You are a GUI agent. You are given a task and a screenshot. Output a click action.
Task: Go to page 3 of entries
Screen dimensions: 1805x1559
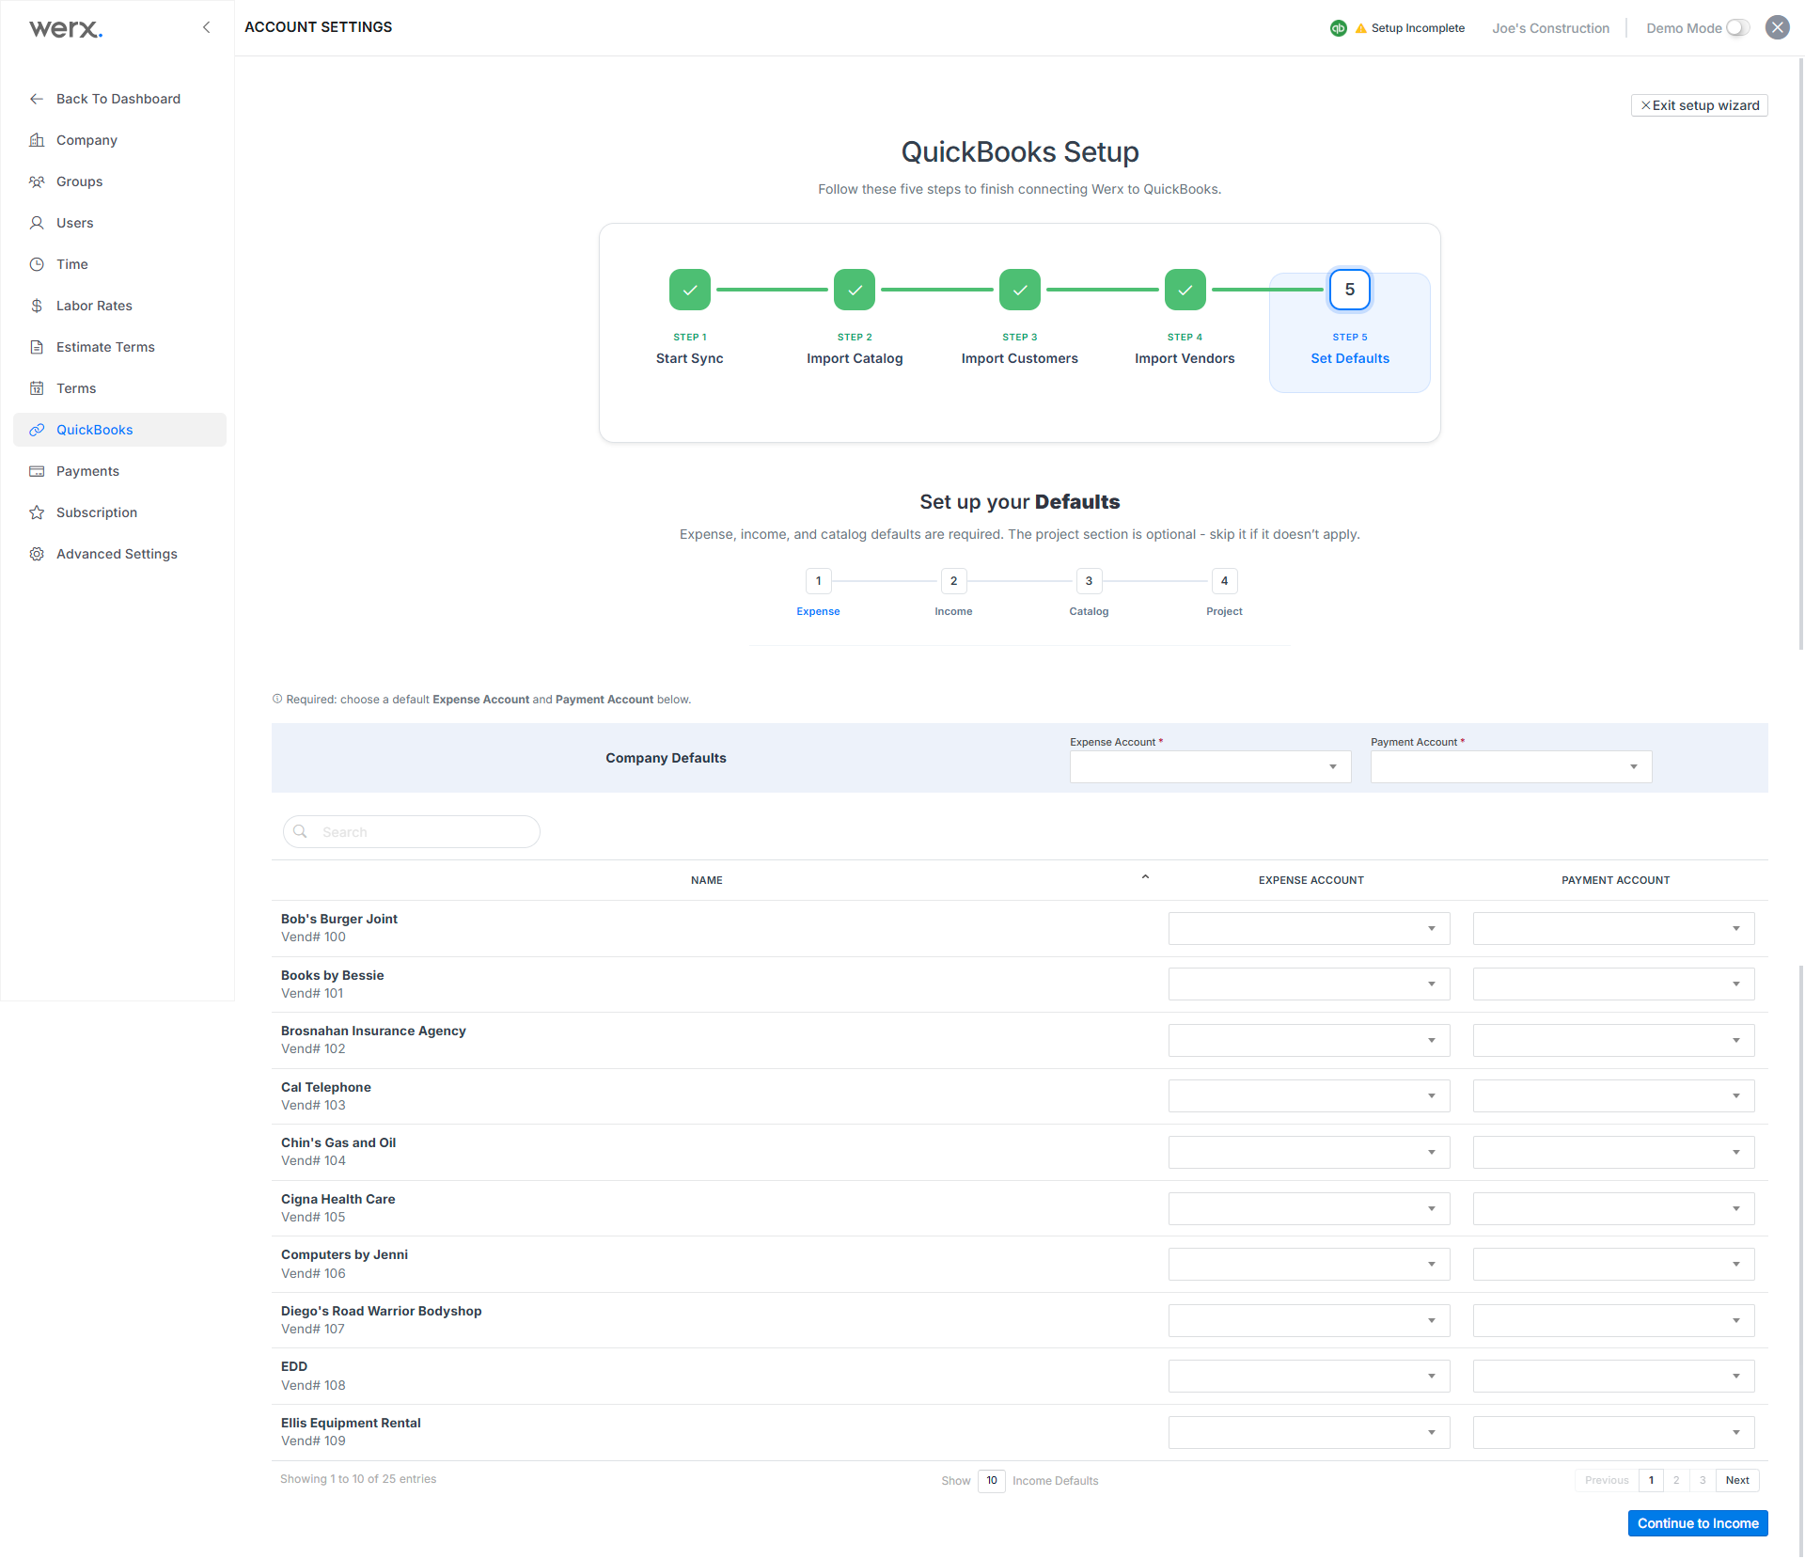click(1703, 1480)
